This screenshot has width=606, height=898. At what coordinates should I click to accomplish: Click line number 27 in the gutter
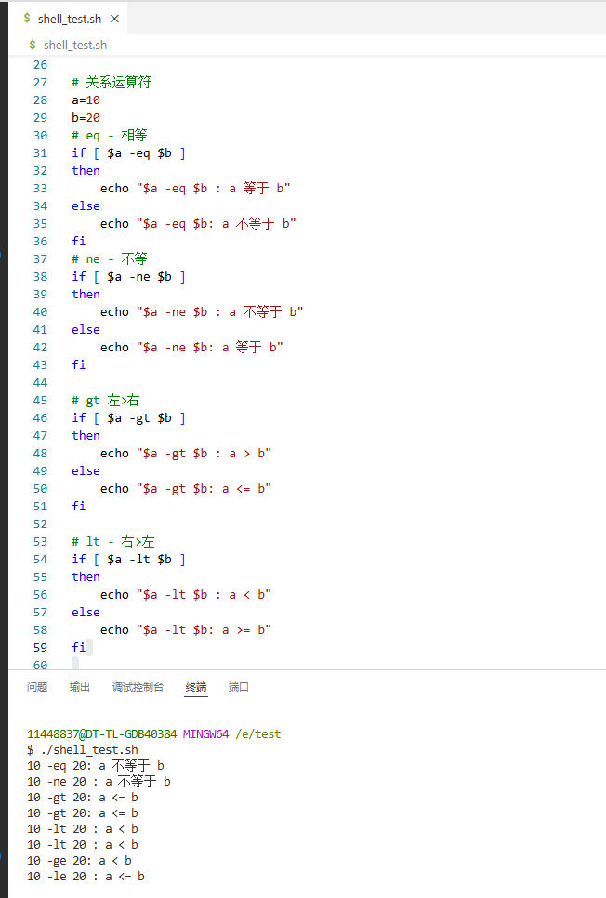40,83
